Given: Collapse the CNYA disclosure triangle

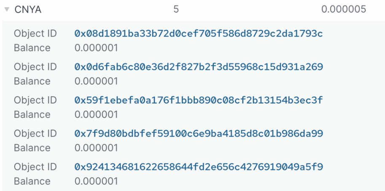Looking at the screenshot, I should pyautogui.click(x=7, y=9).
